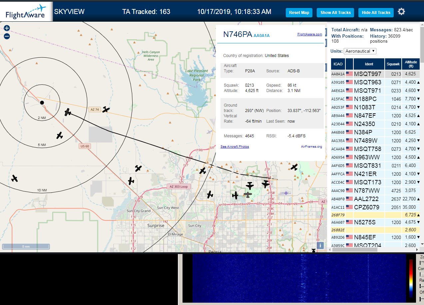Select the N845EF row

tap(375, 237)
